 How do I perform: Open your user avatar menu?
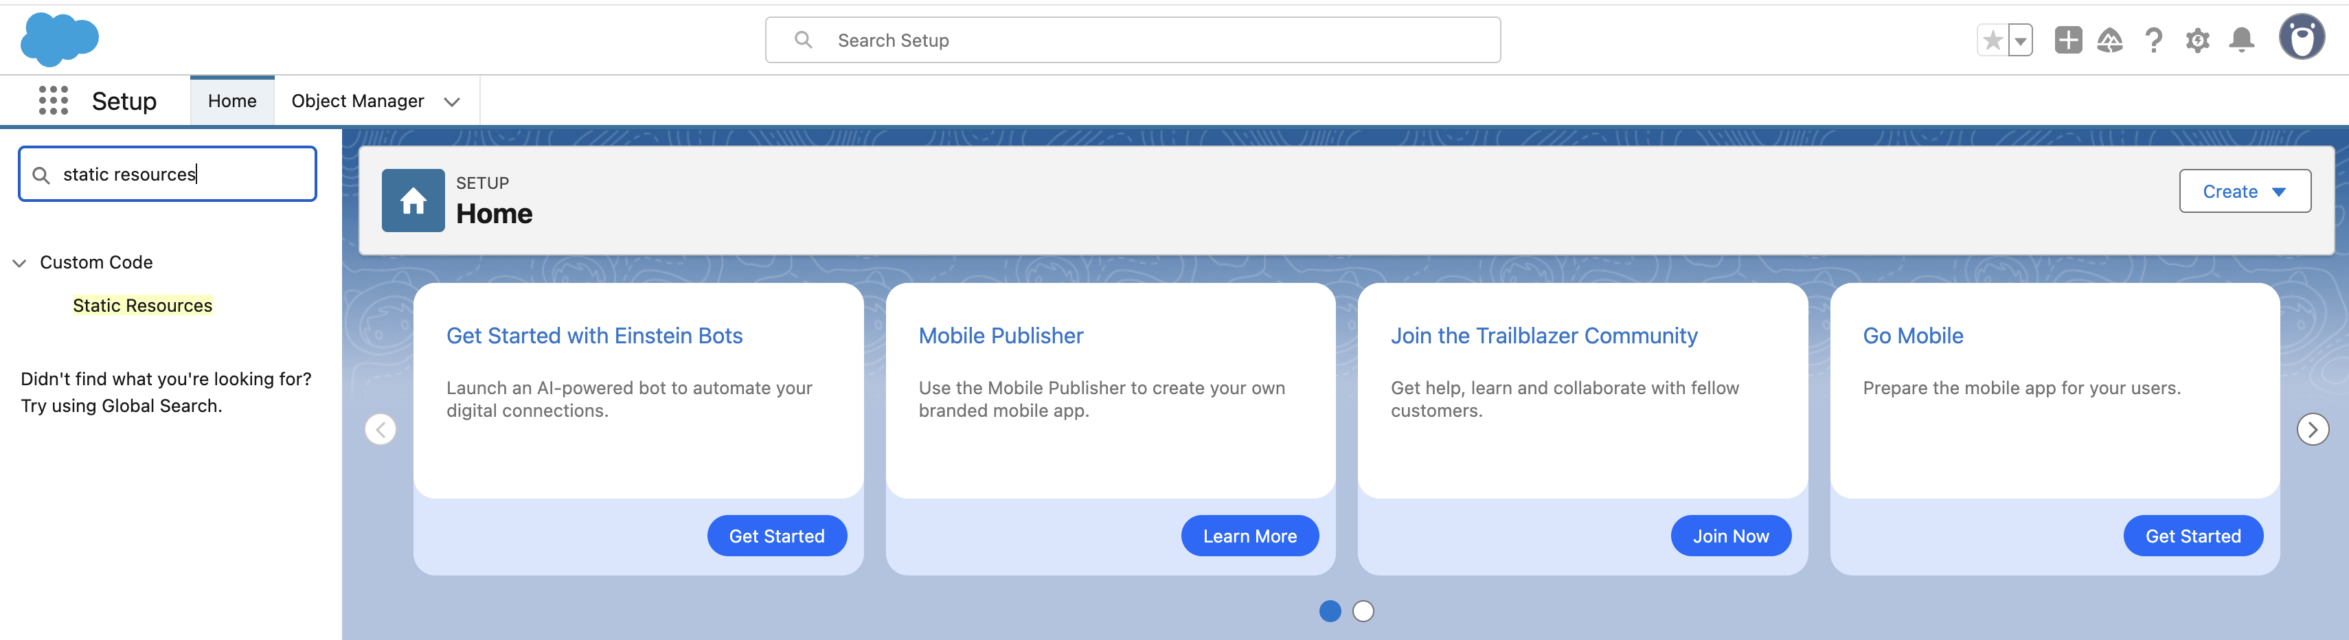pos(2302,38)
